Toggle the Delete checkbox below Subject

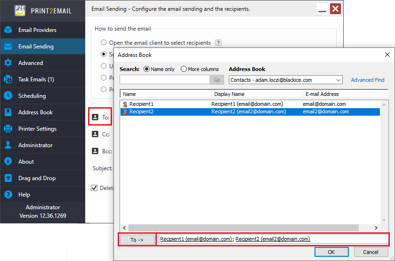pyautogui.click(x=95, y=188)
